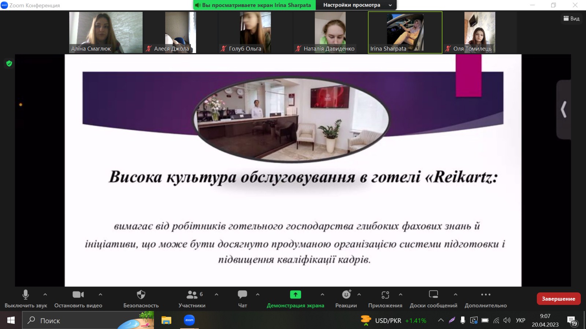Expand audio options arrow beside microphone
The image size is (586, 329).
coord(45,294)
